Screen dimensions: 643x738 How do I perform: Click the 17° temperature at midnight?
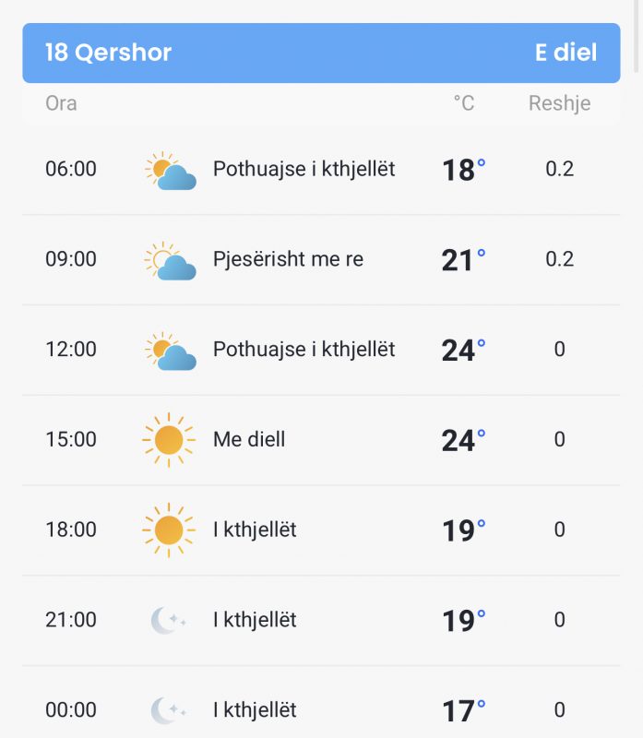[464, 710]
